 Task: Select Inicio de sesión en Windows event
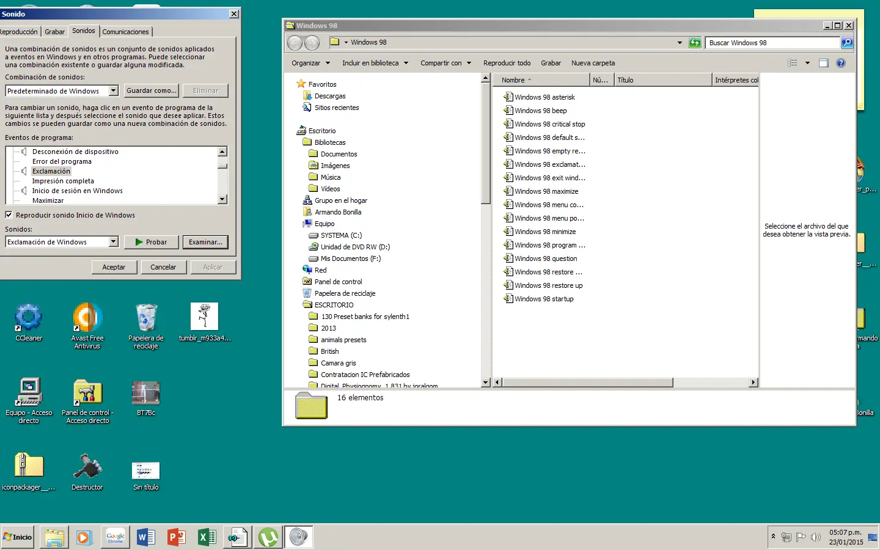pos(78,191)
